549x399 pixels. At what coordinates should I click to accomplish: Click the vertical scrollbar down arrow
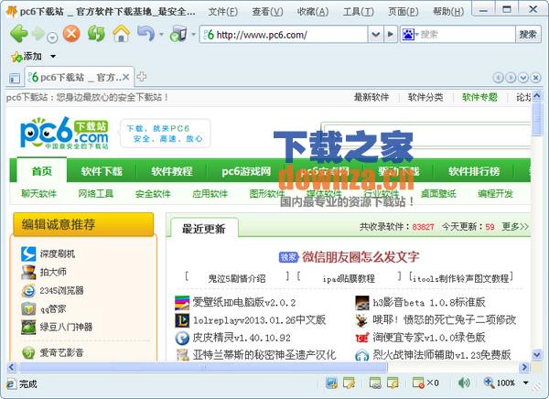[537, 354]
